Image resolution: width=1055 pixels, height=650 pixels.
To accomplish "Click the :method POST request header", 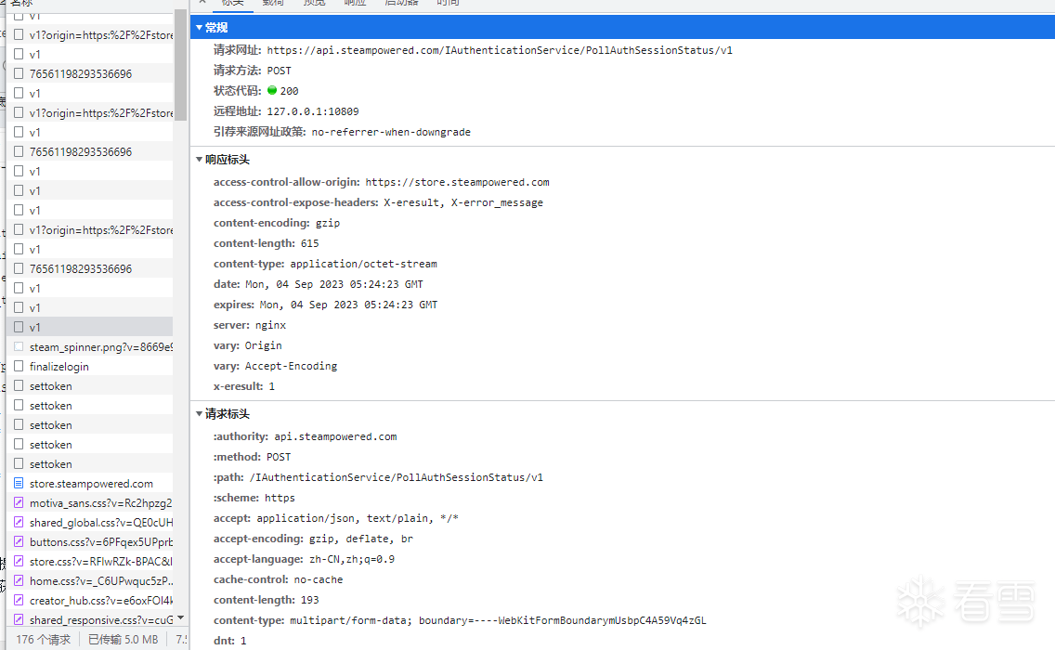I will pyautogui.click(x=253, y=457).
